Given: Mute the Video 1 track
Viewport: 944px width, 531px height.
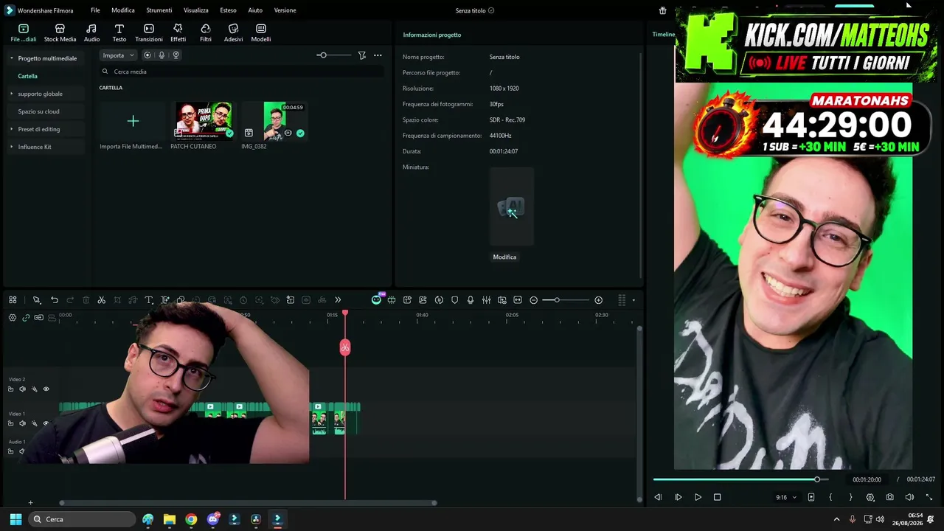Looking at the screenshot, I should (22, 423).
